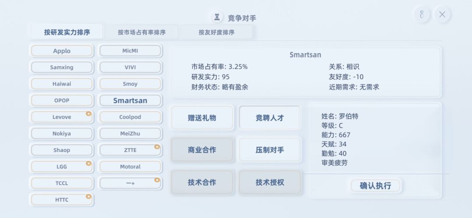Pick the Samxing company entry
This screenshot has height=218, width=472.
coord(62,67)
